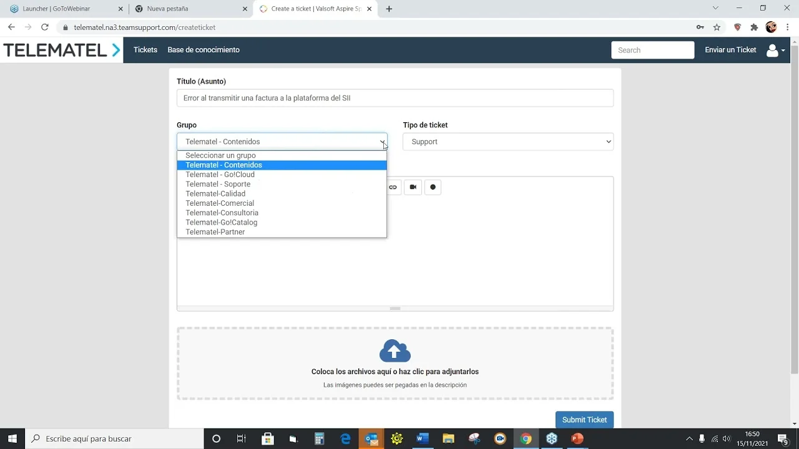Screen dimensions: 799x449
Task: Click the Enviar un Ticket link
Action: click(x=730, y=50)
